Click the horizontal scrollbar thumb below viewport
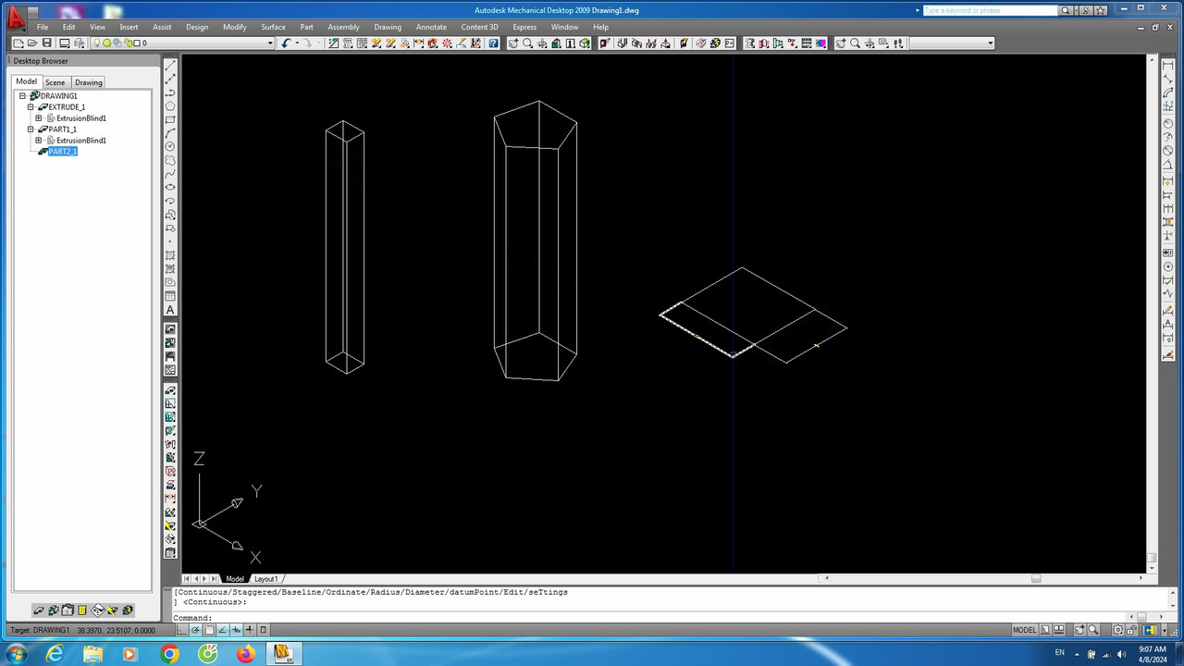This screenshot has width=1184, height=666. [1036, 579]
